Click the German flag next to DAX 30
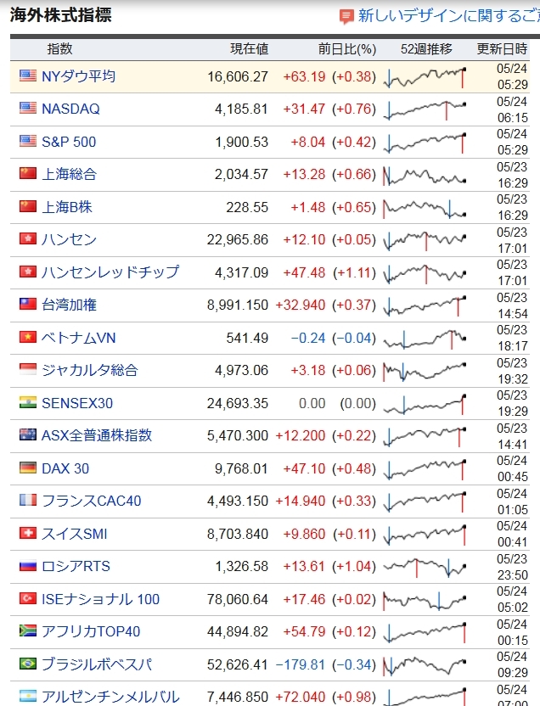Viewport: 540px width, 706px height. pos(28,468)
